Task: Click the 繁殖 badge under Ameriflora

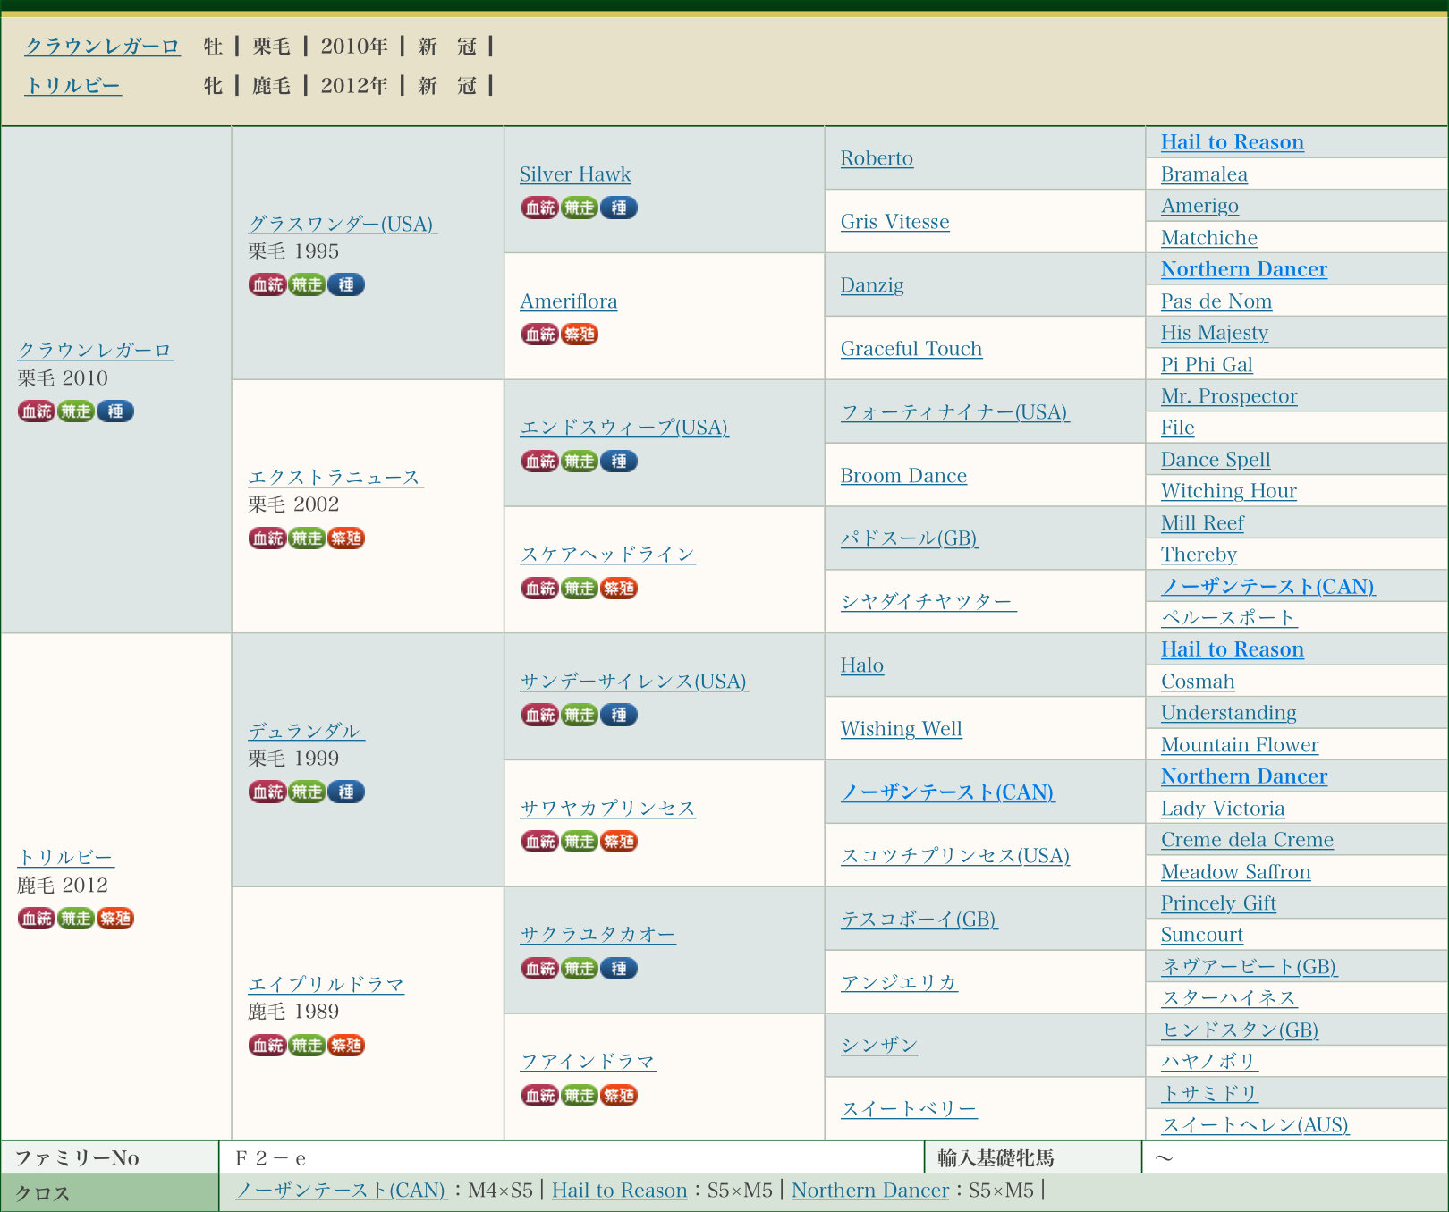Action: [579, 335]
